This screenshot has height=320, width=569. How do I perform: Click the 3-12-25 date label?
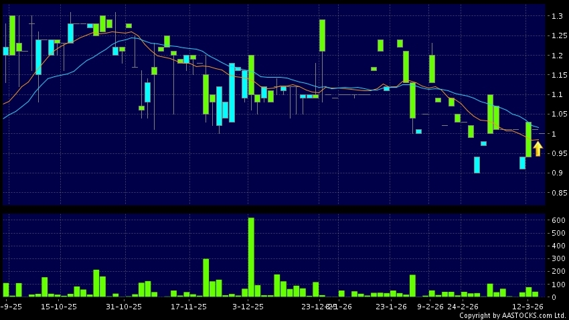point(249,306)
